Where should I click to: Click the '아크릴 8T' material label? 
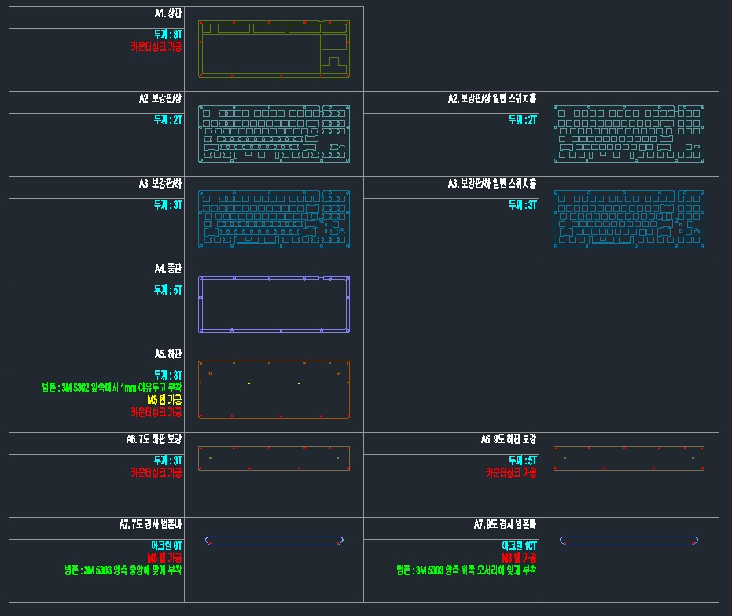tap(166, 544)
